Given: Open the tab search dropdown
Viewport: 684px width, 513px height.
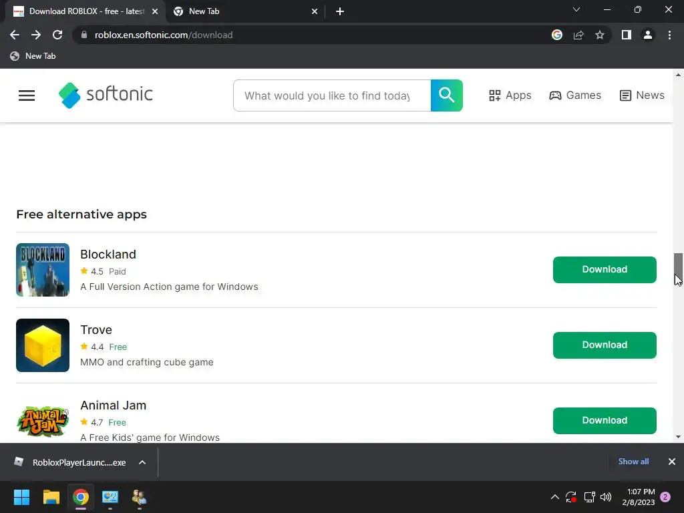Looking at the screenshot, I should [x=576, y=9].
